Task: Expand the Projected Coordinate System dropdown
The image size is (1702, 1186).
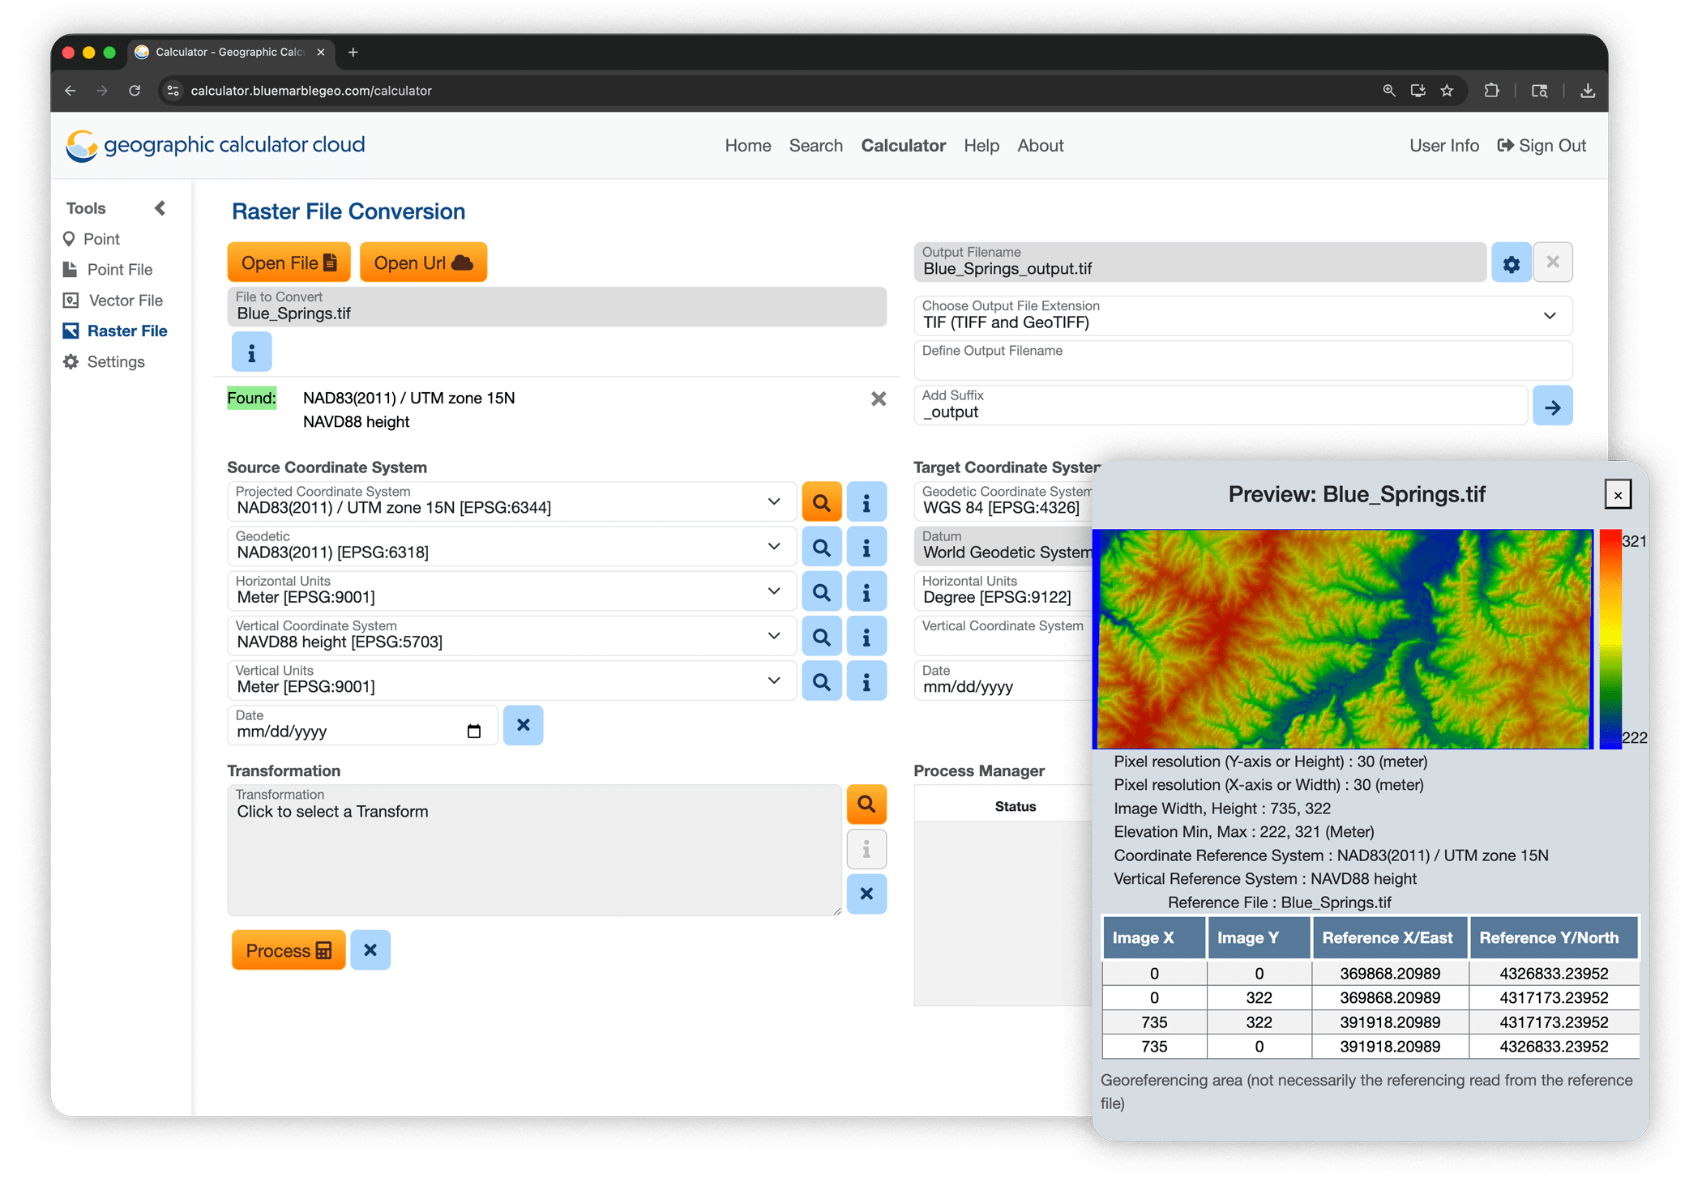Action: (x=772, y=501)
